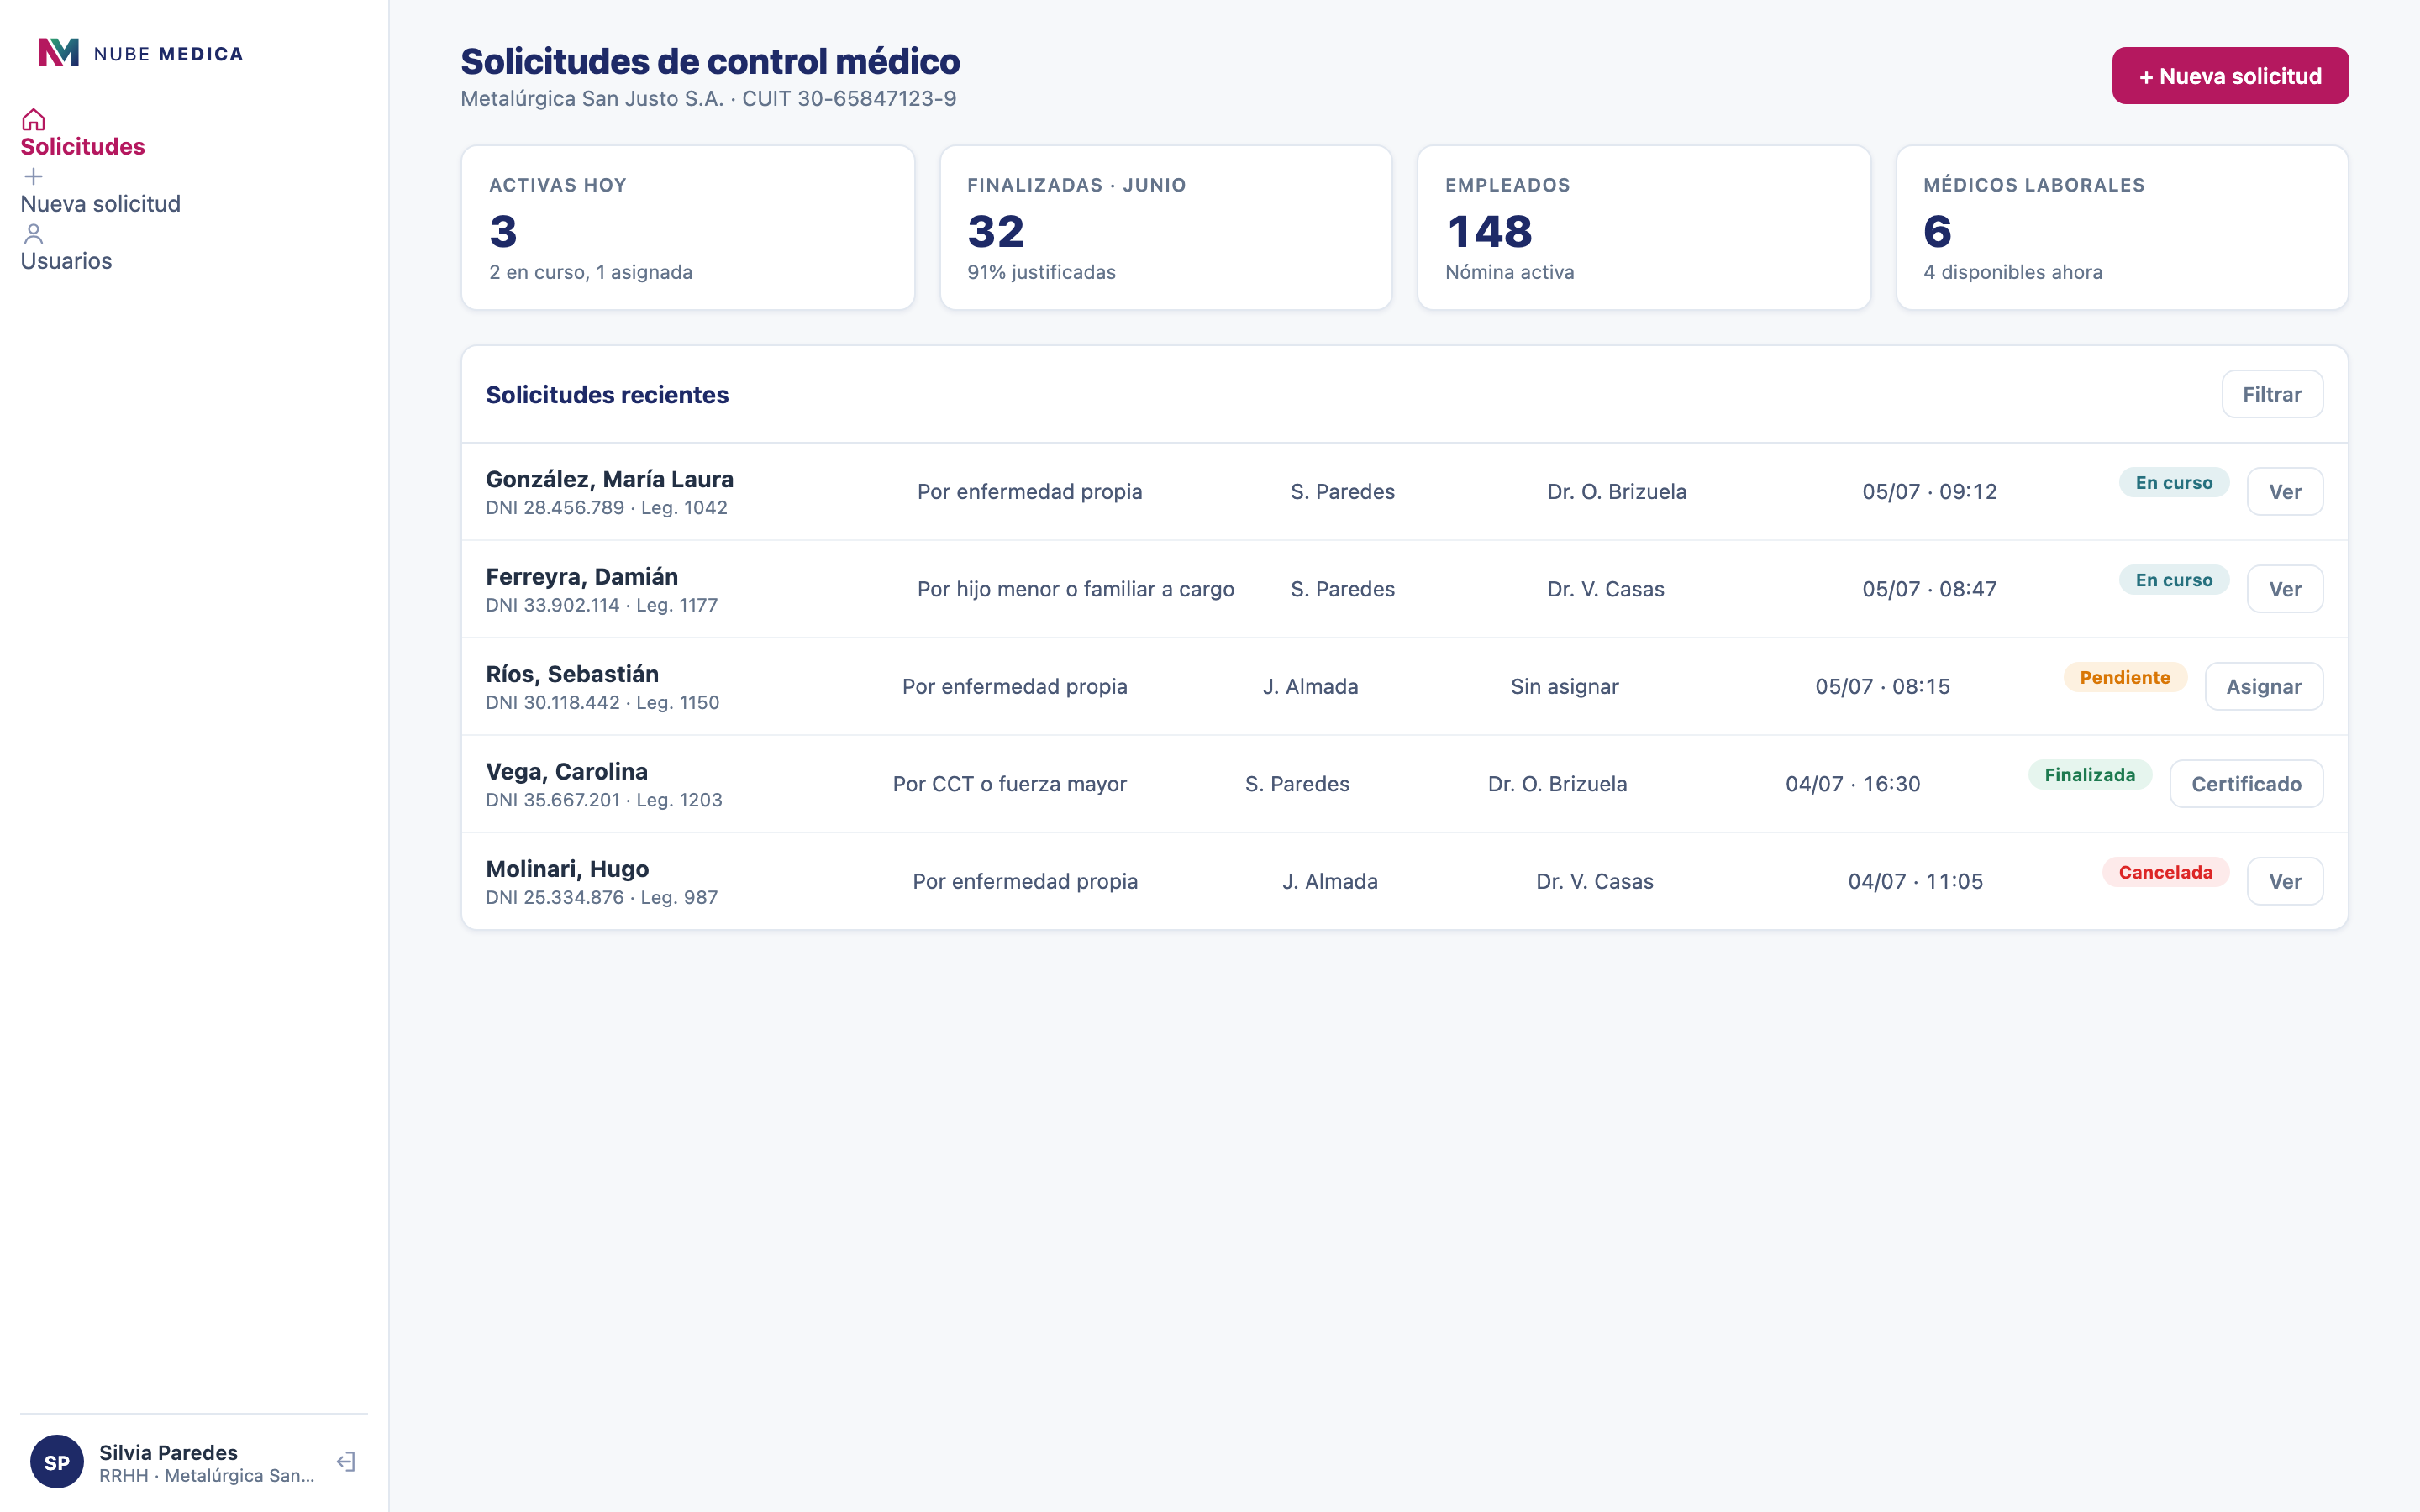
Task: Click the Finalizada status badge
Action: (2090, 775)
